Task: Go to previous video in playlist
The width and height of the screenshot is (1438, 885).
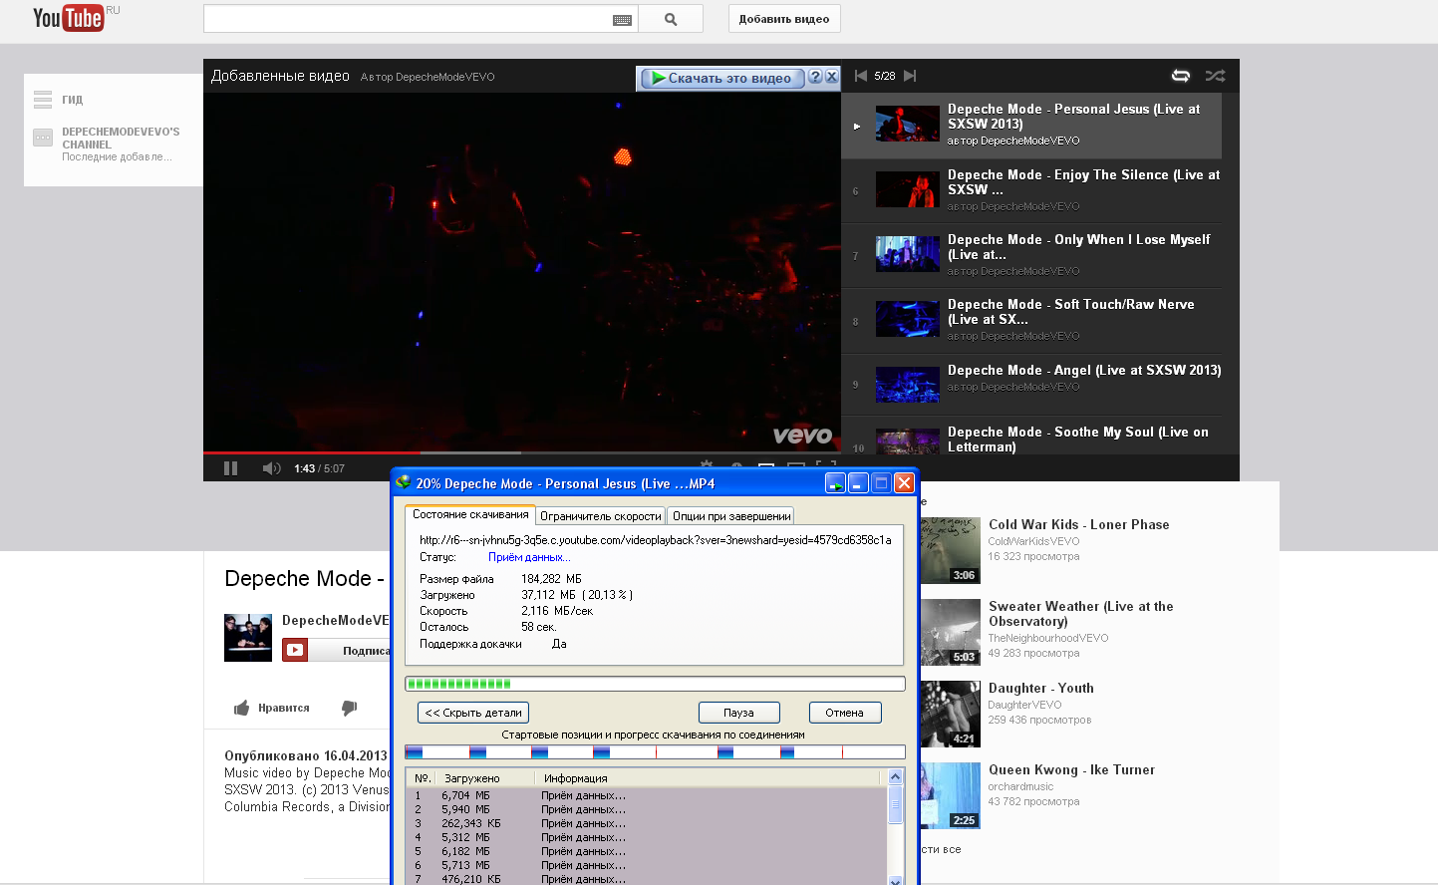Action: tap(860, 76)
